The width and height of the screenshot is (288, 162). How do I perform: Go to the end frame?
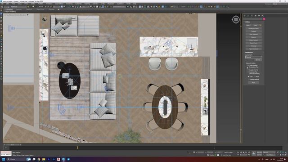point(249,152)
